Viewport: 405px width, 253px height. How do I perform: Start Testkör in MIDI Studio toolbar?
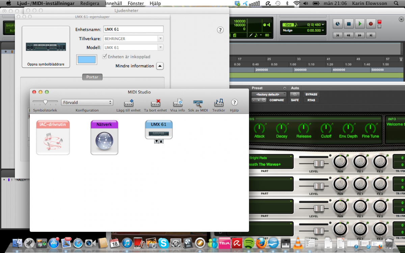[219, 103]
